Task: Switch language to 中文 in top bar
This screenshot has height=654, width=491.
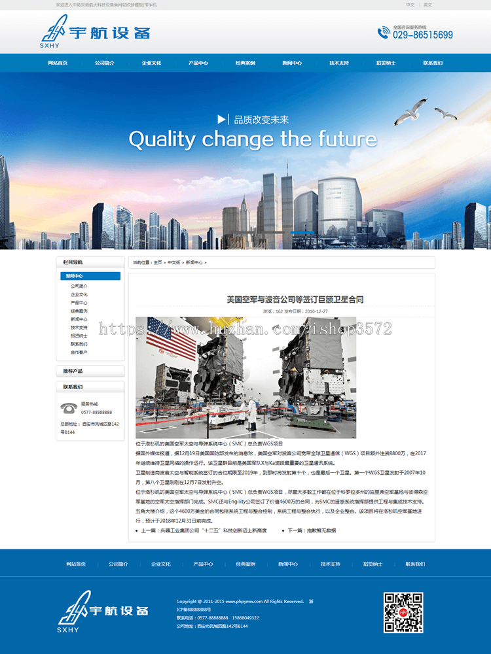Action: 410,5
